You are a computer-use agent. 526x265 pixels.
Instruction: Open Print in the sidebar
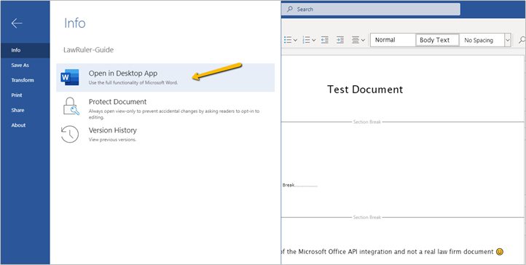tap(25, 95)
